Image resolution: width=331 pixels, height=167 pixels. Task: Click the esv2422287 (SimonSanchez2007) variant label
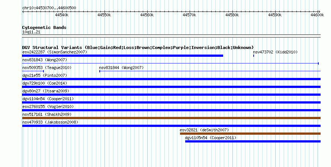[55, 52]
